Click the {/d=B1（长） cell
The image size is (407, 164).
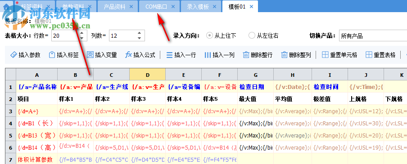coord(37,123)
